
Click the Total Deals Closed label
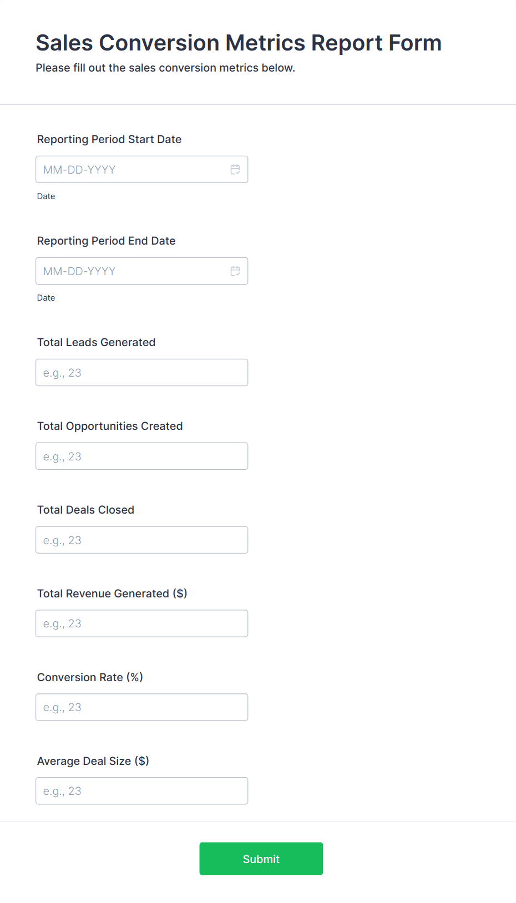click(x=86, y=510)
